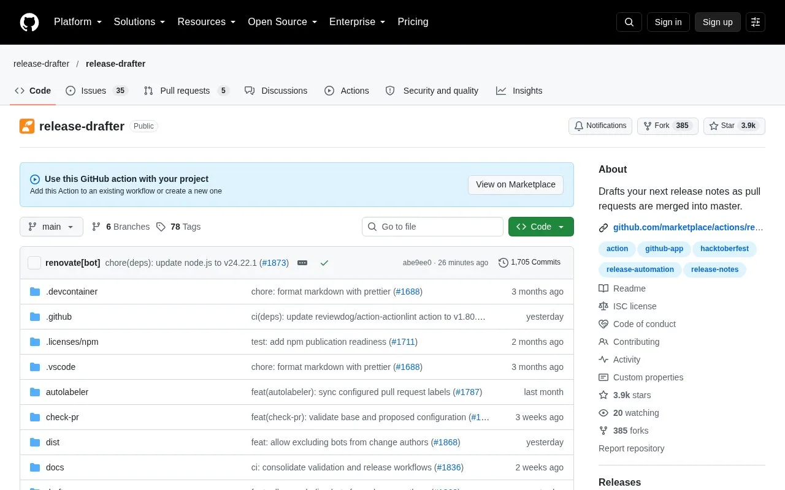Expand the Open Source menu

(x=283, y=22)
